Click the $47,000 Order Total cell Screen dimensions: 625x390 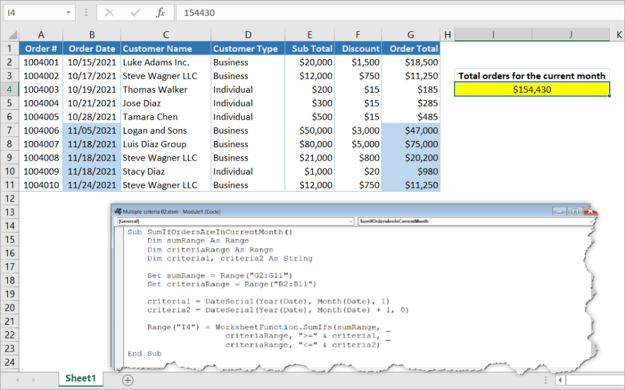pyautogui.click(x=421, y=130)
